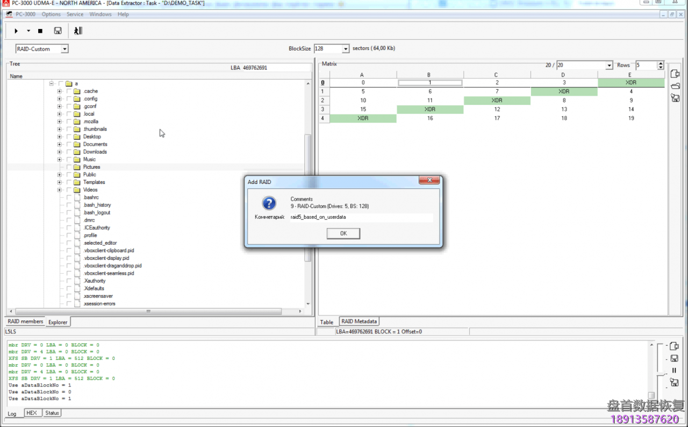This screenshot has width=688, height=427.
Task: Expand the Downloads folder tree node
Action: coord(60,152)
